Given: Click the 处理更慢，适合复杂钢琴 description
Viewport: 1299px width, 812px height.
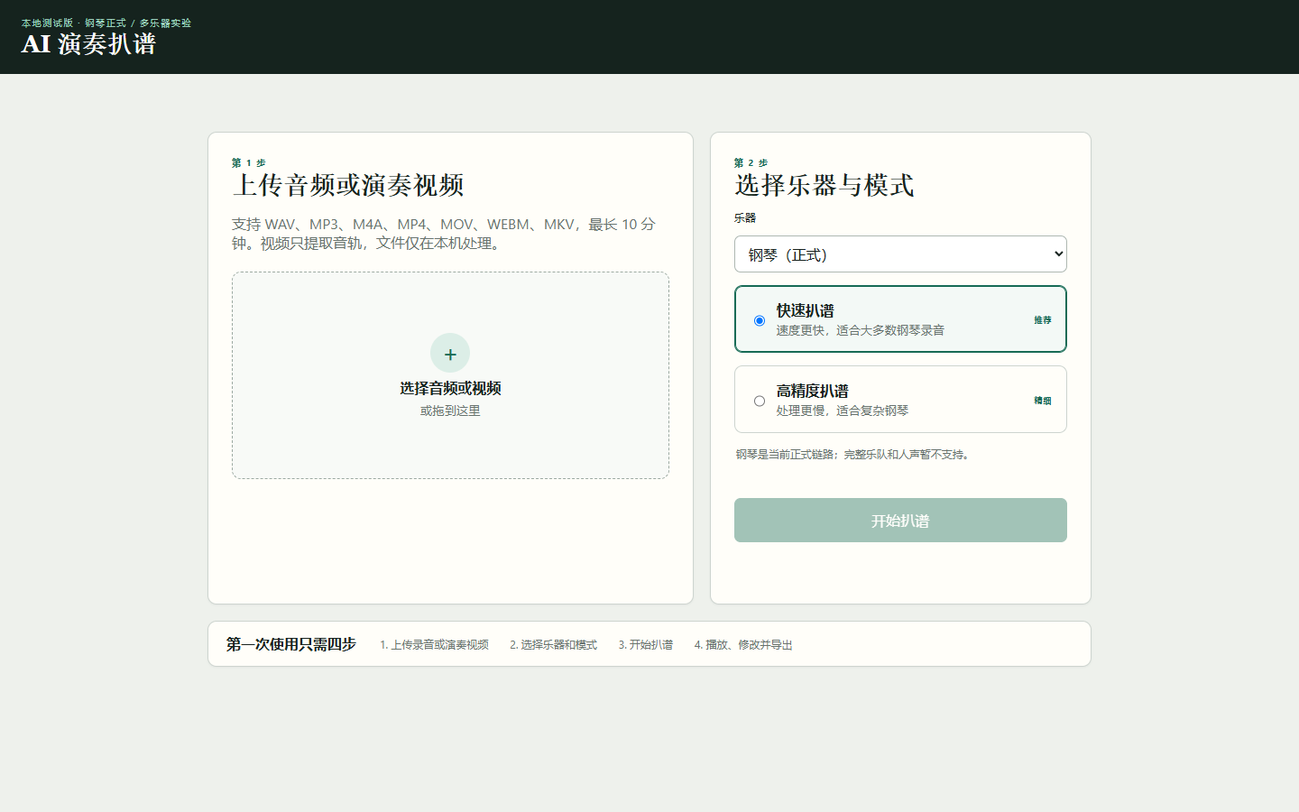Looking at the screenshot, I should [843, 411].
